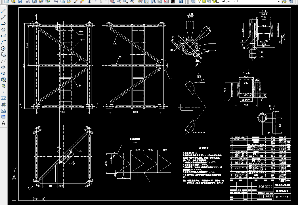The width and height of the screenshot is (298, 205).
Task: Open the QuickCalc calculator
Action: (x=173, y=1)
